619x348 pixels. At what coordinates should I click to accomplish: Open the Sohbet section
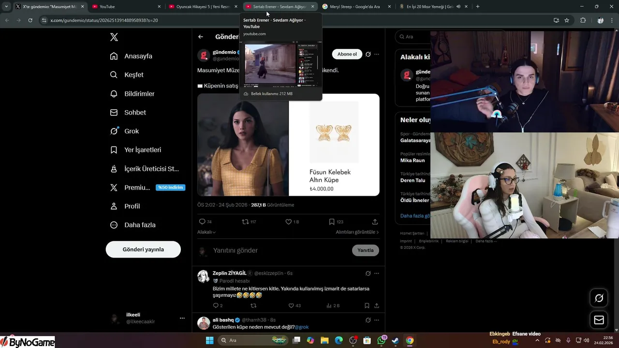(128, 112)
